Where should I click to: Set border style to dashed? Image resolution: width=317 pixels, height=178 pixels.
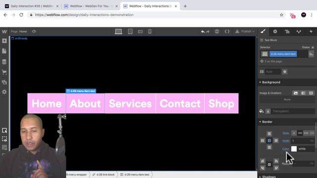(x=312, y=133)
